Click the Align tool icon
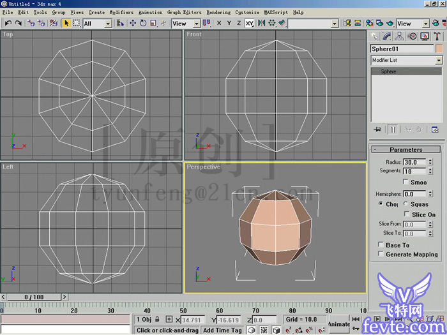Screen dimensions: 447x335 coord(282,23)
